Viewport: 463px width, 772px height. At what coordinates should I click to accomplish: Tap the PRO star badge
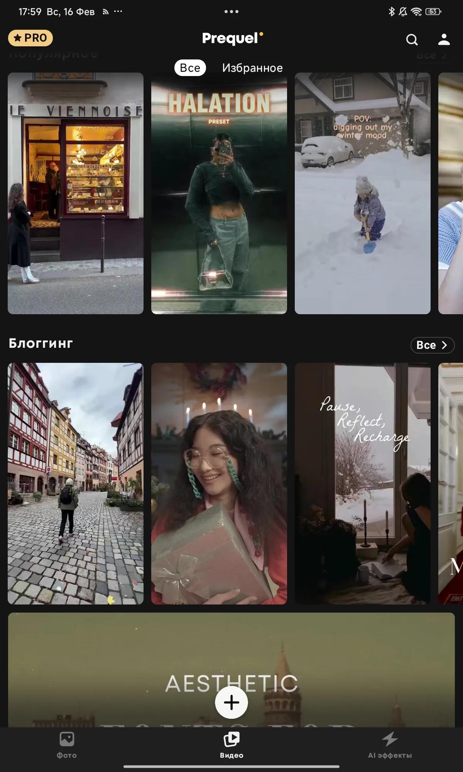pyautogui.click(x=30, y=38)
